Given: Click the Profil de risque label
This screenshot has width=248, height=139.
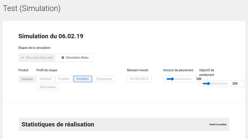Looking at the screenshot, I should click(x=47, y=70).
